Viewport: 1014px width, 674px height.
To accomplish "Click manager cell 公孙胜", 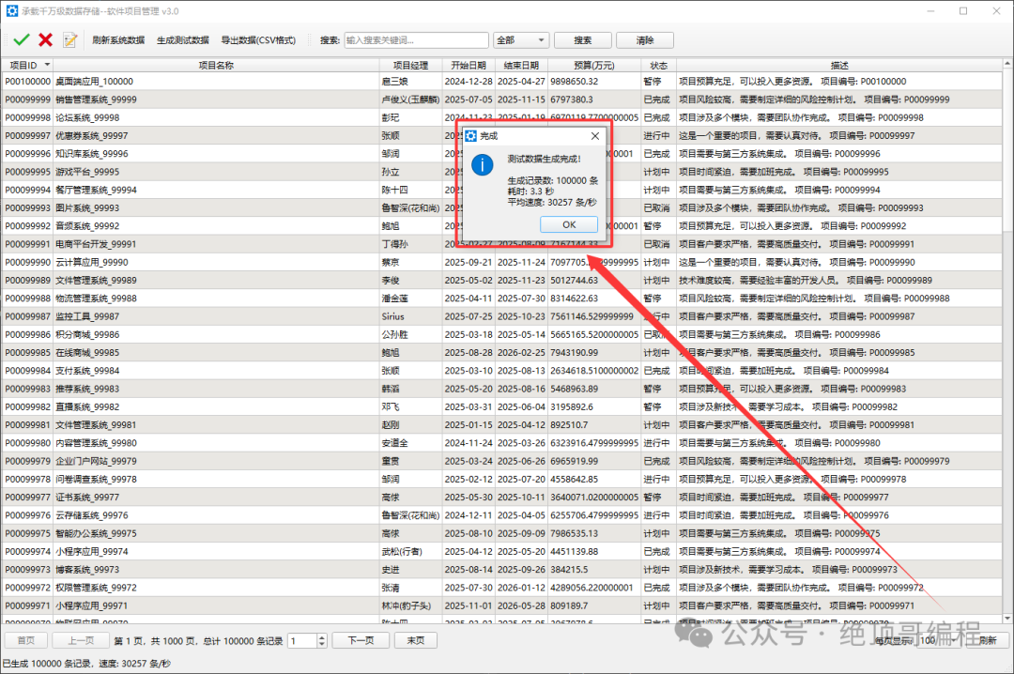I will [410, 335].
